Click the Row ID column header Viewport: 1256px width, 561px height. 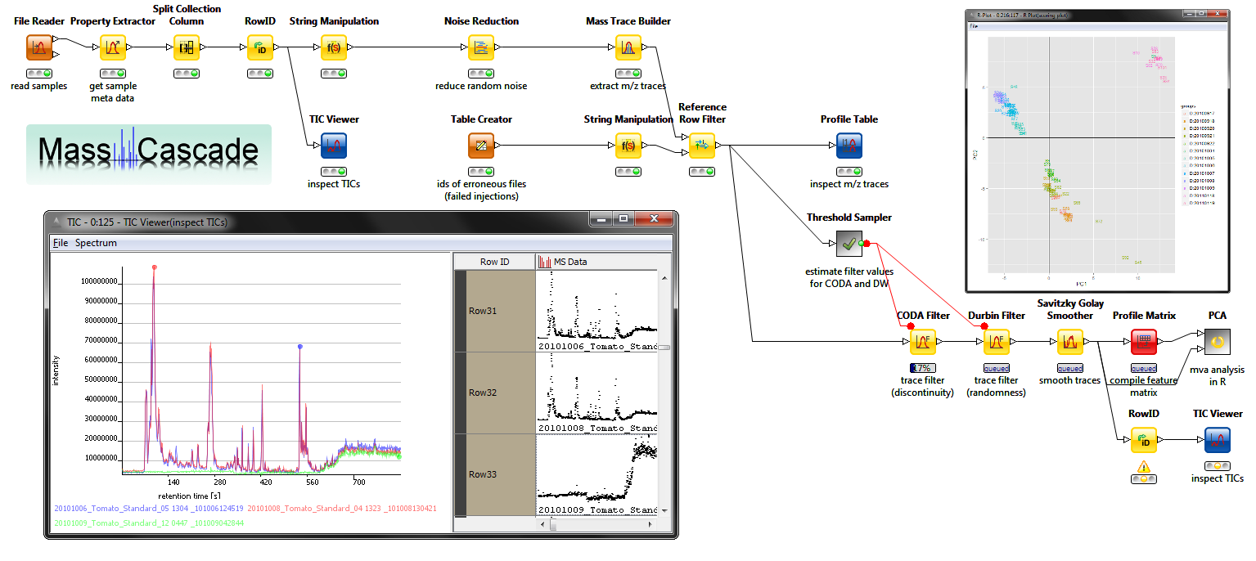[494, 262]
